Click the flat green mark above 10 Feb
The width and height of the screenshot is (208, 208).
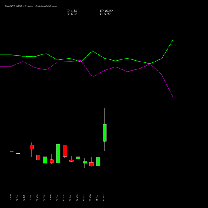coord(12,151)
